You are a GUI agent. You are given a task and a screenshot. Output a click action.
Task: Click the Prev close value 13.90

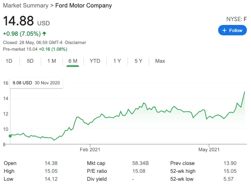(230, 163)
